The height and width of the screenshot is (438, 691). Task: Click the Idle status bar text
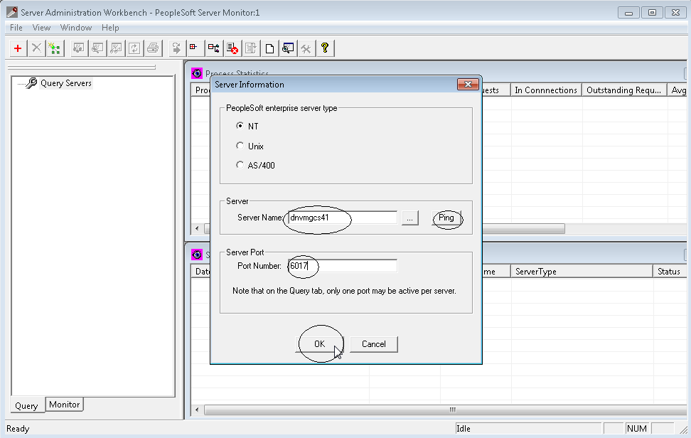(x=464, y=429)
